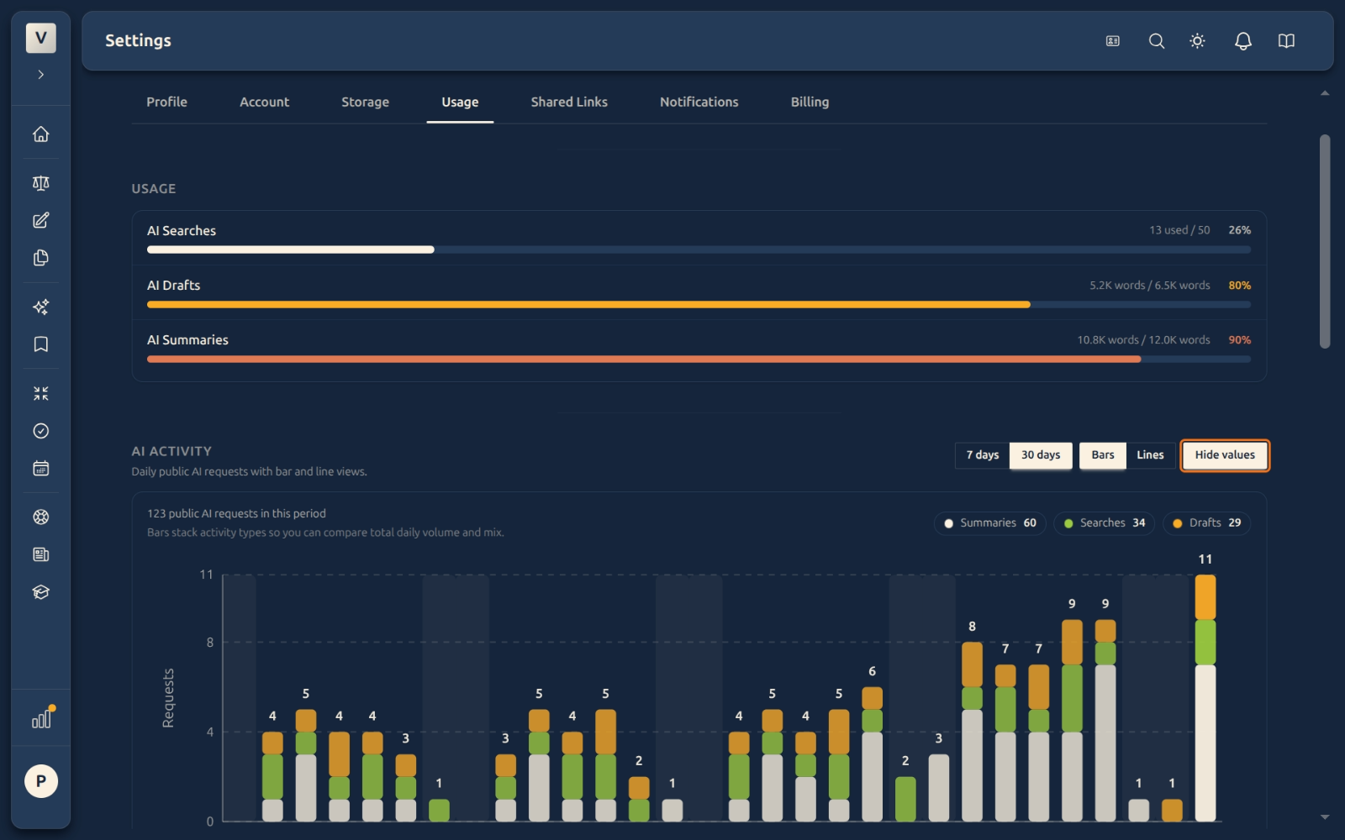This screenshot has height=840, width=1345.
Task: Switch the chart view to Lines
Action: click(1150, 455)
